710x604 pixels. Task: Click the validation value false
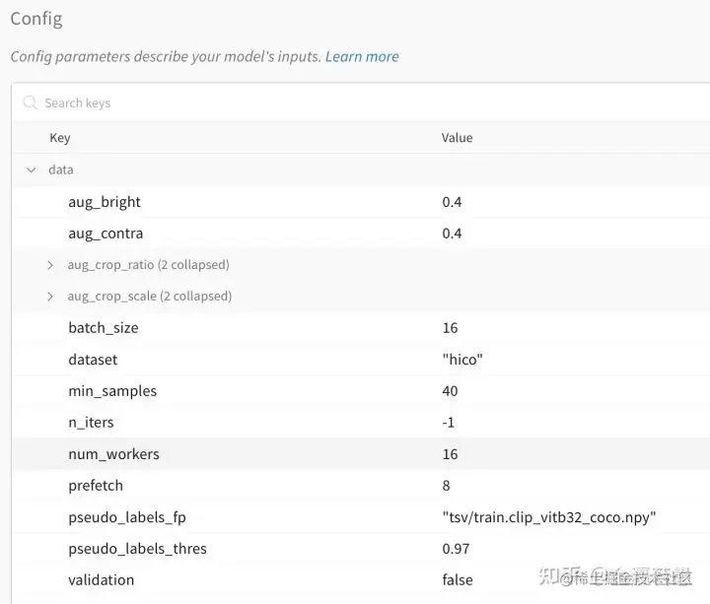[x=458, y=580]
